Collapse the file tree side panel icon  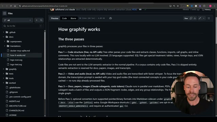click(4, 13)
